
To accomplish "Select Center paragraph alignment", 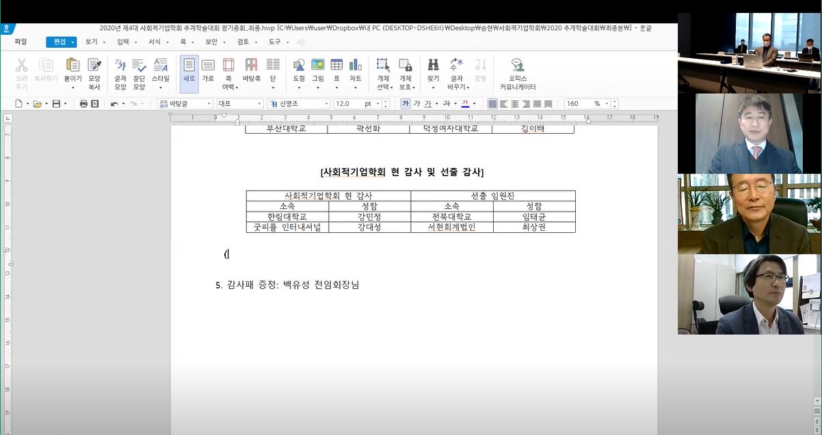I will click(x=515, y=104).
